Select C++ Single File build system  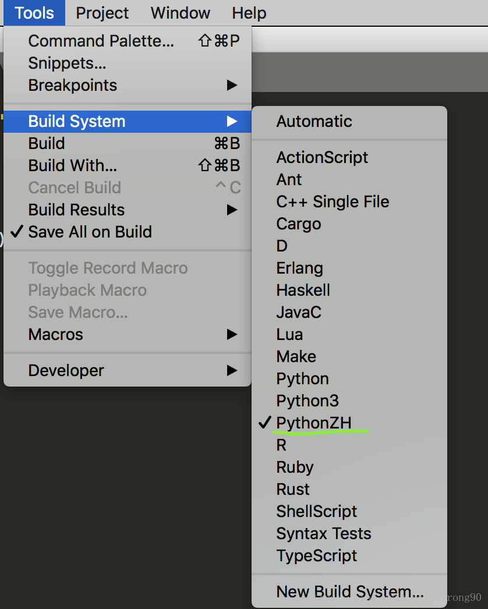pyautogui.click(x=349, y=201)
